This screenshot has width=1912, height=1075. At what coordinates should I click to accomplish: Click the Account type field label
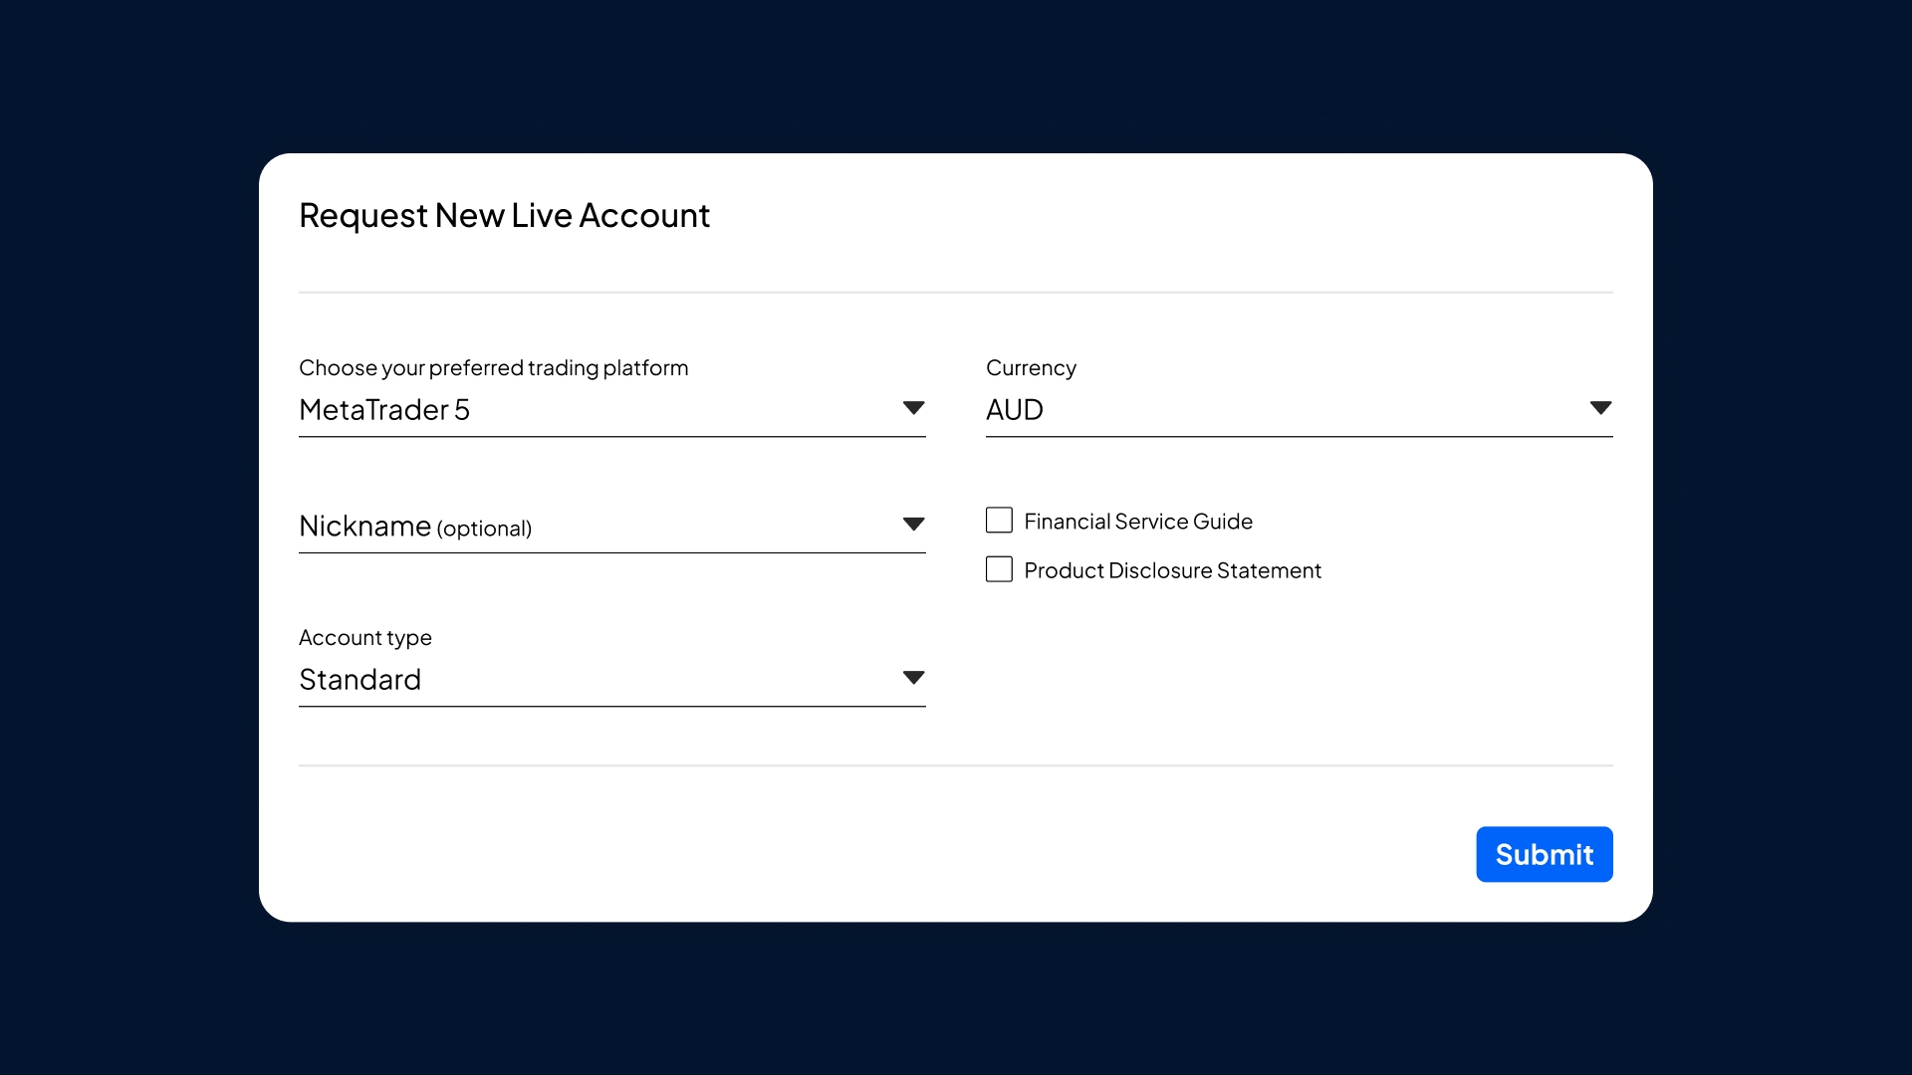[364, 638]
